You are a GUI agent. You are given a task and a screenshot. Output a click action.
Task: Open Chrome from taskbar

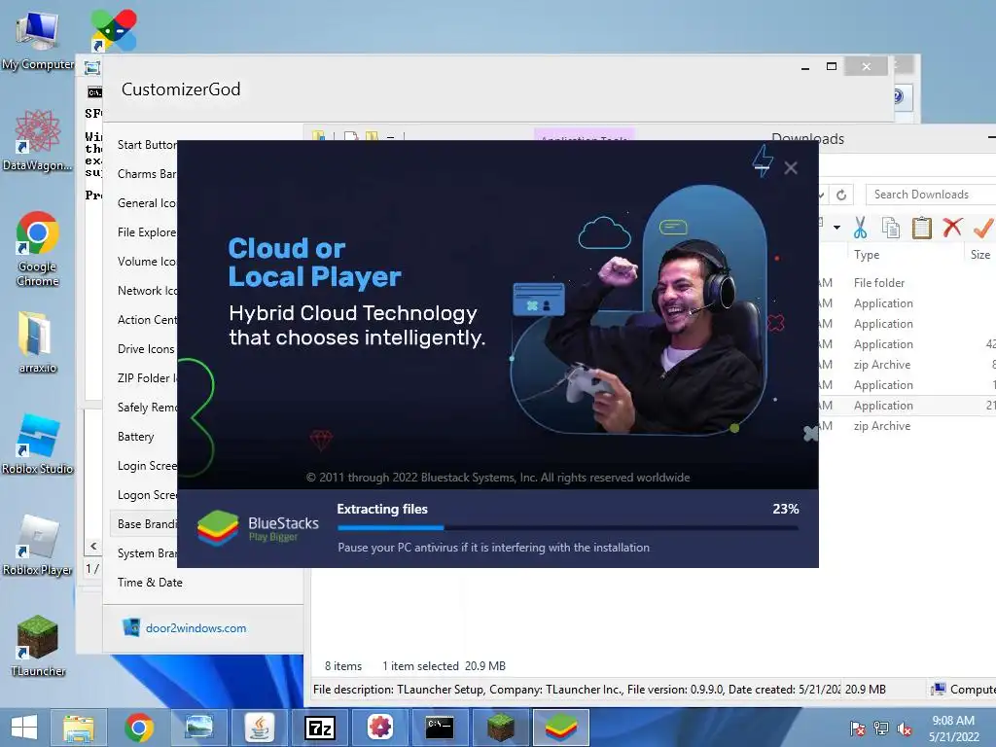[x=138, y=728]
